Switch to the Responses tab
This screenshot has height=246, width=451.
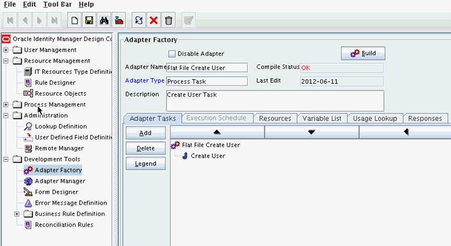pyautogui.click(x=425, y=118)
